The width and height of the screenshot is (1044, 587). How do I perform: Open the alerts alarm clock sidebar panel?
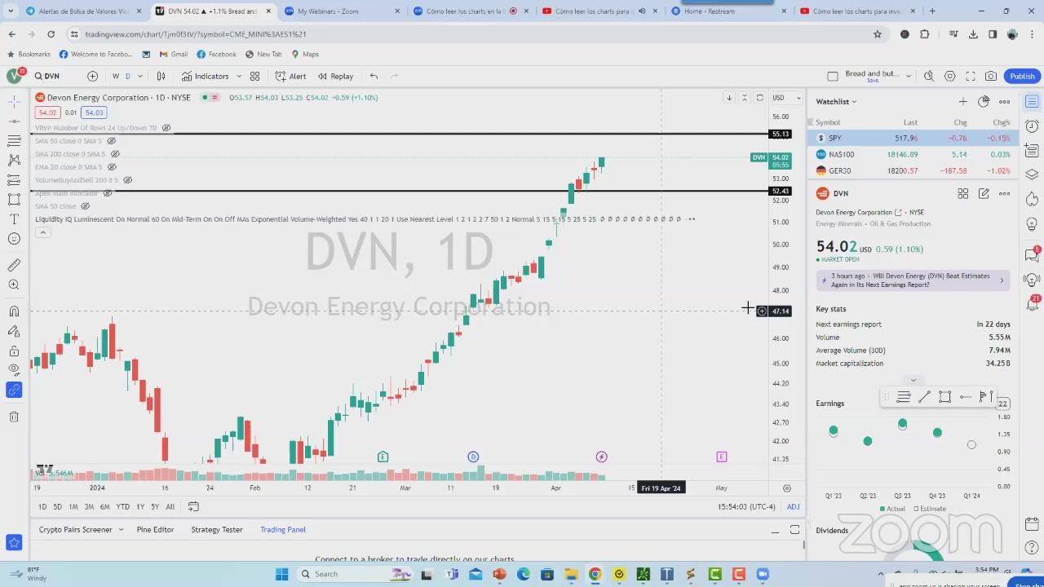click(1032, 126)
